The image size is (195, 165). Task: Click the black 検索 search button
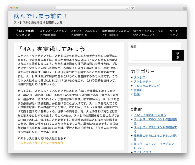click(x=178, y=55)
